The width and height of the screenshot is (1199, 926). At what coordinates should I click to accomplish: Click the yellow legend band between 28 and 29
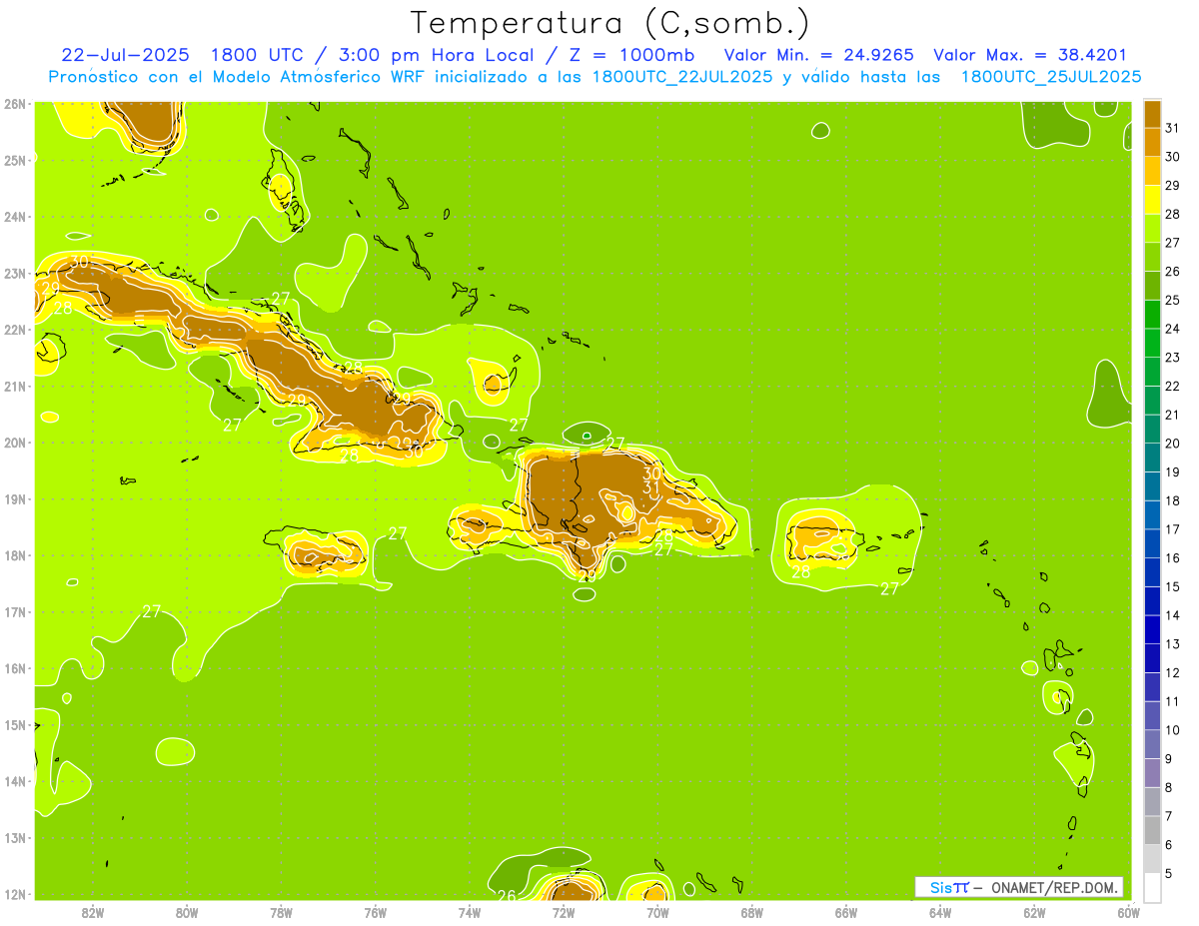point(1152,199)
